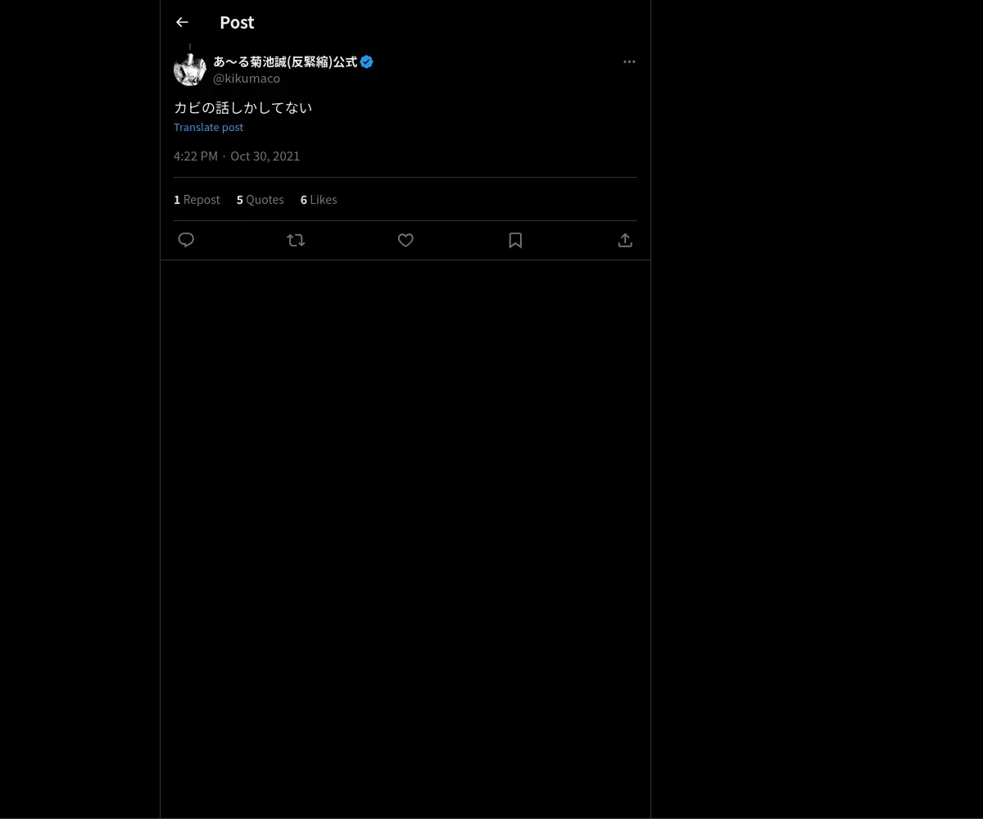Click the 4:22 PM timestamp
This screenshot has height=819, width=983.
pos(196,156)
